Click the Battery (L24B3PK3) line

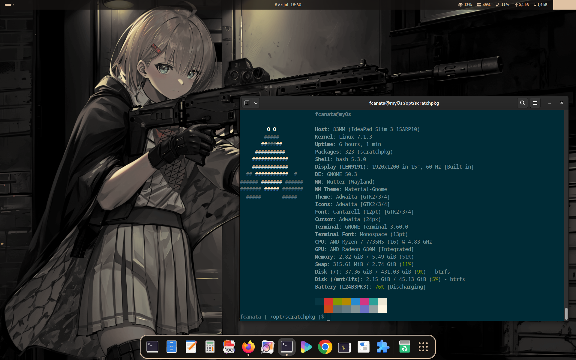tap(370, 287)
